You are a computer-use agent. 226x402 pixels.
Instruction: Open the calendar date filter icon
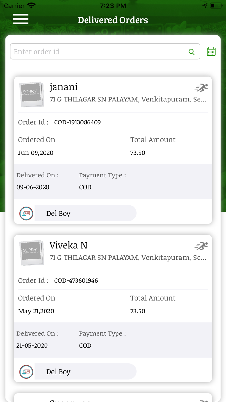point(211,51)
